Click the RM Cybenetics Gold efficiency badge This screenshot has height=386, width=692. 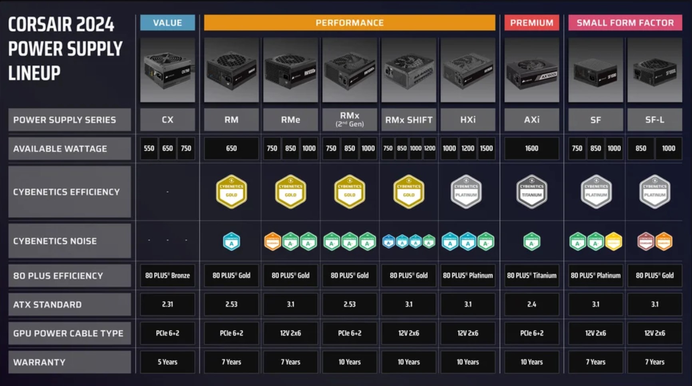tap(231, 192)
